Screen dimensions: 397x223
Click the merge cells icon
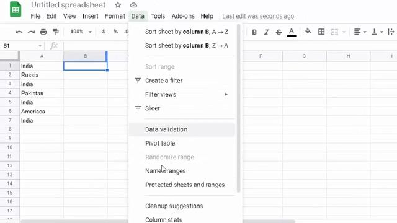pyautogui.click(x=334, y=32)
